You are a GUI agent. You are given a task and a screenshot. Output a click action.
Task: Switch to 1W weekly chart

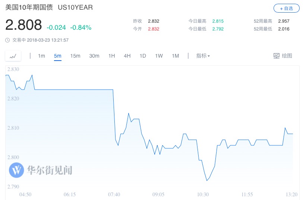[159, 56]
